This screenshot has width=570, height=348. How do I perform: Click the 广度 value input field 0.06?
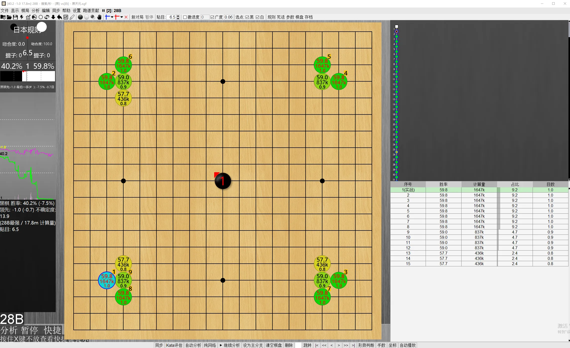[229, 17]
